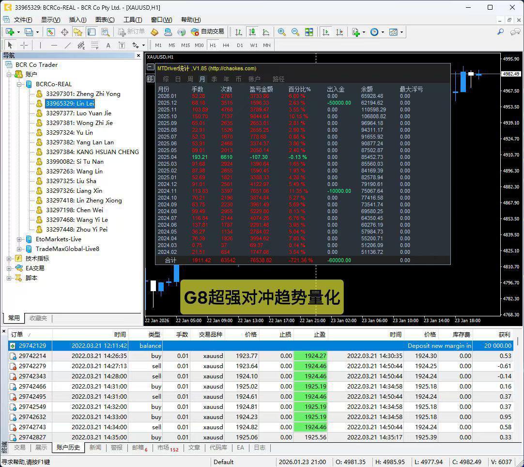Close the 导航 navigator panel

(x=139, y=56)
